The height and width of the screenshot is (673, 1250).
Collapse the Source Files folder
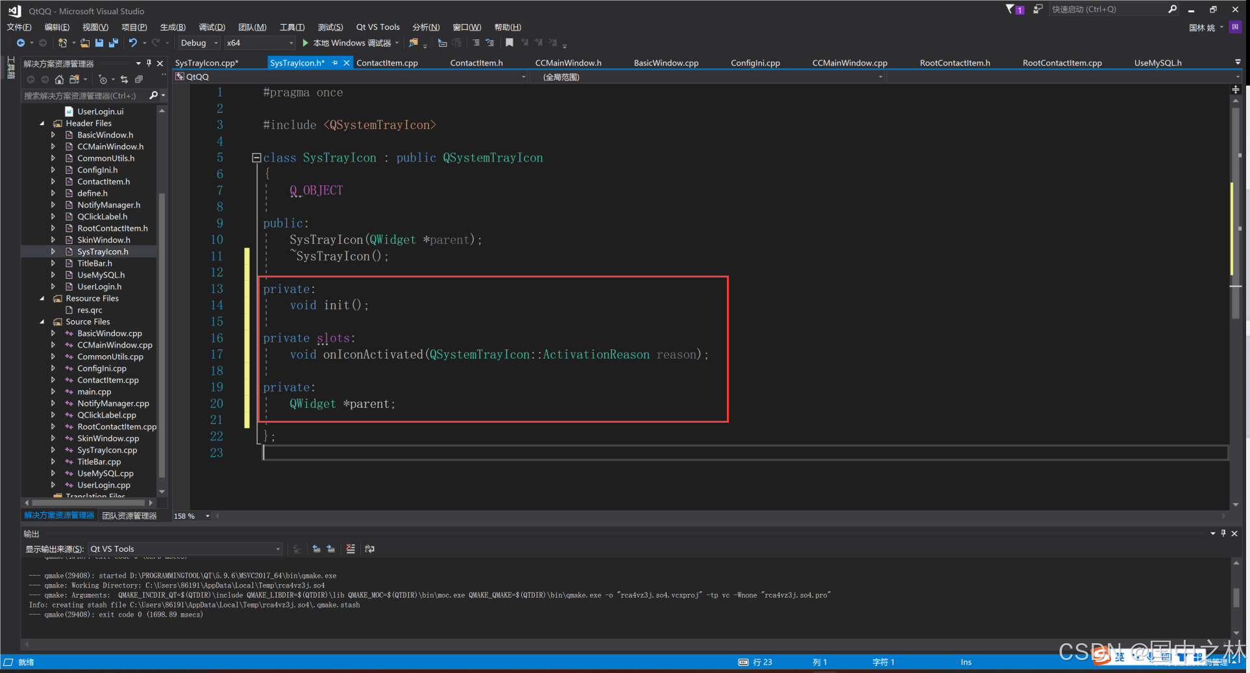pos(42,322)
